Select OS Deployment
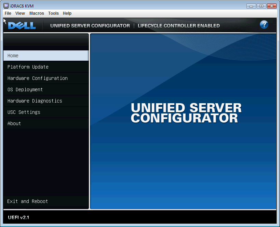The width and height of the screenshot is (280, 227). pyautogui.click(x=46, y=89)
